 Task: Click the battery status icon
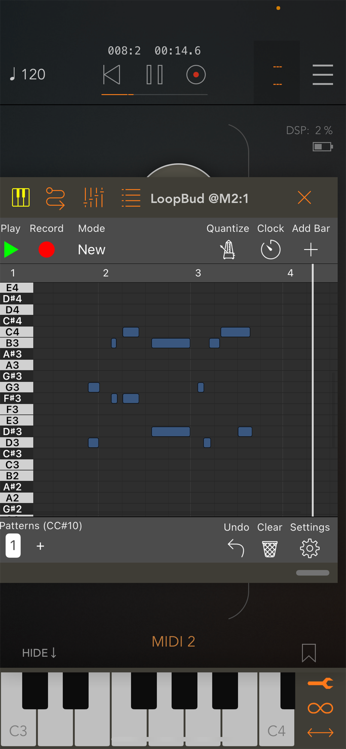pyautogui.click(x=323, y=147)
